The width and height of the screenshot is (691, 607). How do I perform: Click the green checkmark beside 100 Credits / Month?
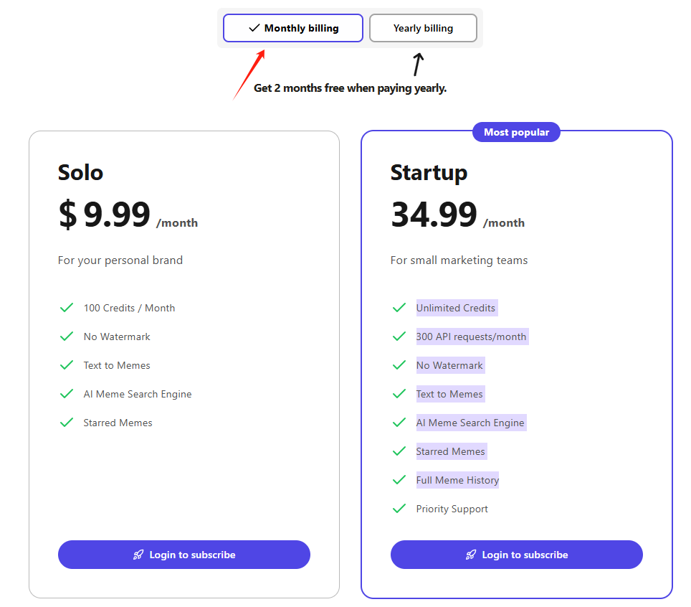66,307
